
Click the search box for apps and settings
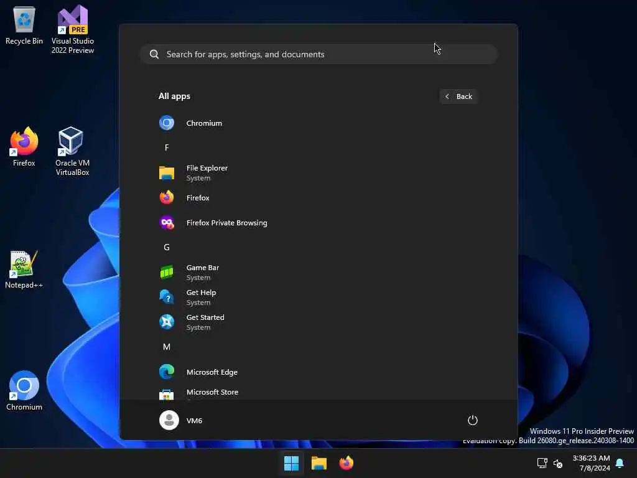(x=318, y=54)
